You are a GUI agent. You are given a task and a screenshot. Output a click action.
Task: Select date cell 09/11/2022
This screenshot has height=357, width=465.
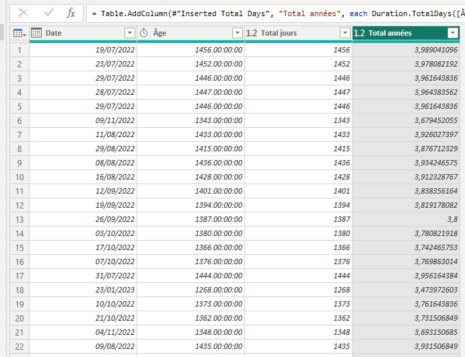point(83,120)
